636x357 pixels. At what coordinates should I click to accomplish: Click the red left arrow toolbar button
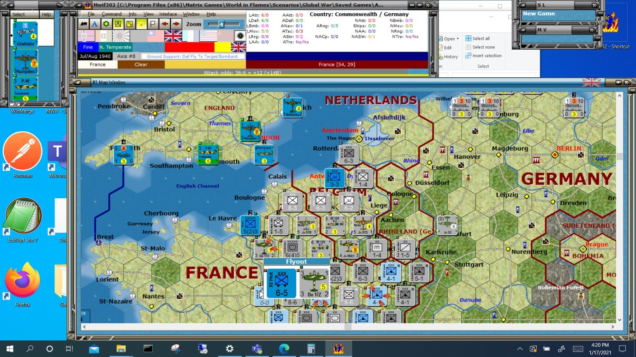tap(165, 24)
